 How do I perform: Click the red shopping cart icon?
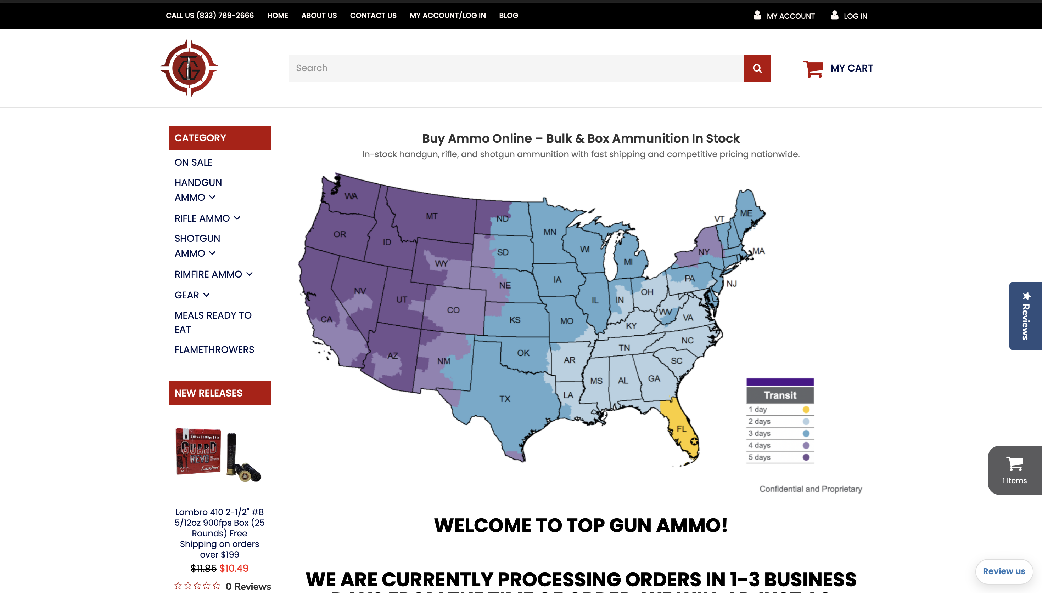(813, 68)
